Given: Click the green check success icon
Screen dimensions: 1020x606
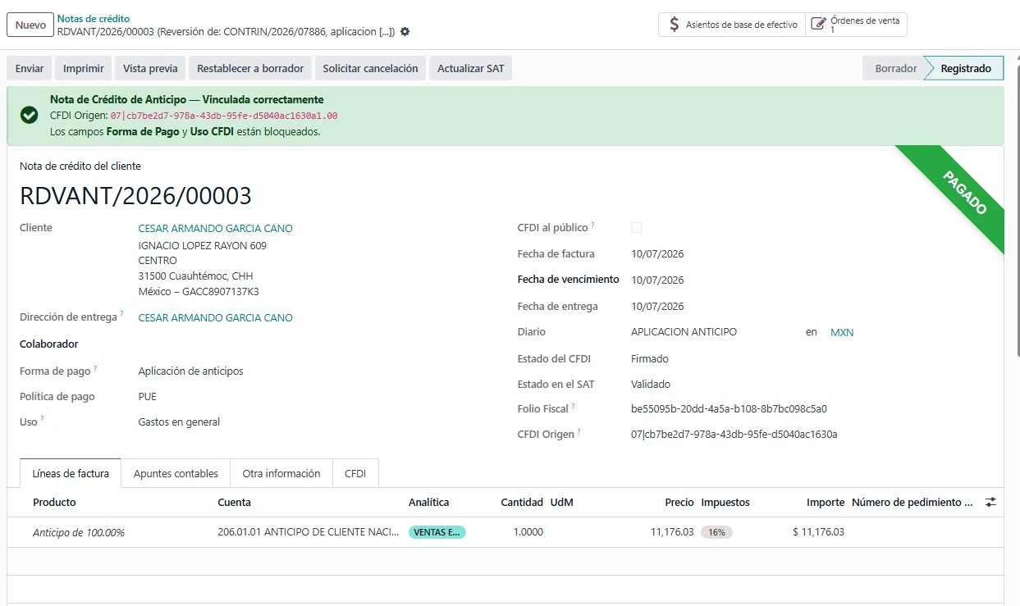Looking at the screenshot, I should [x=30, y=116].
